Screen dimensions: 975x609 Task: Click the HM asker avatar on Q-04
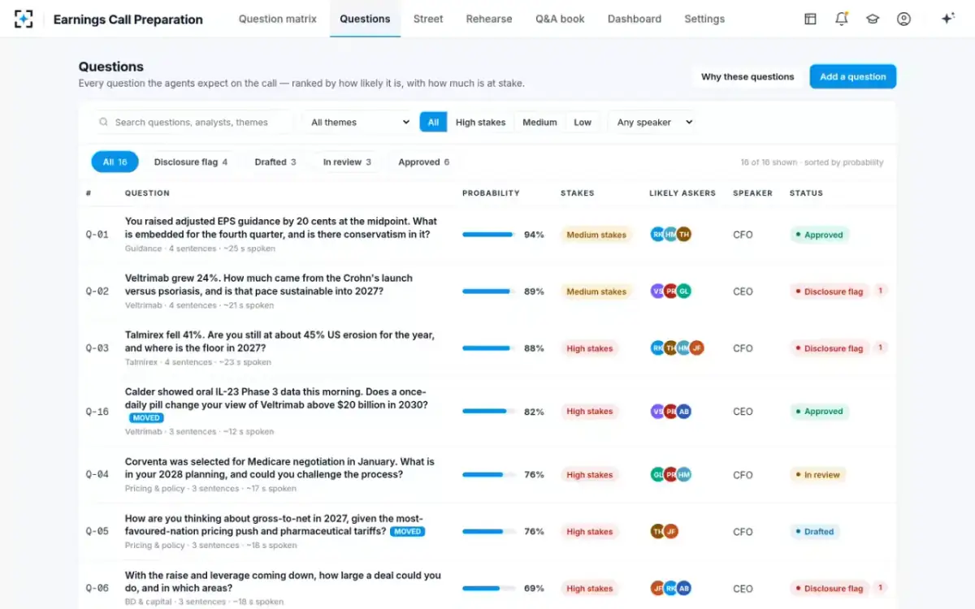684,475
